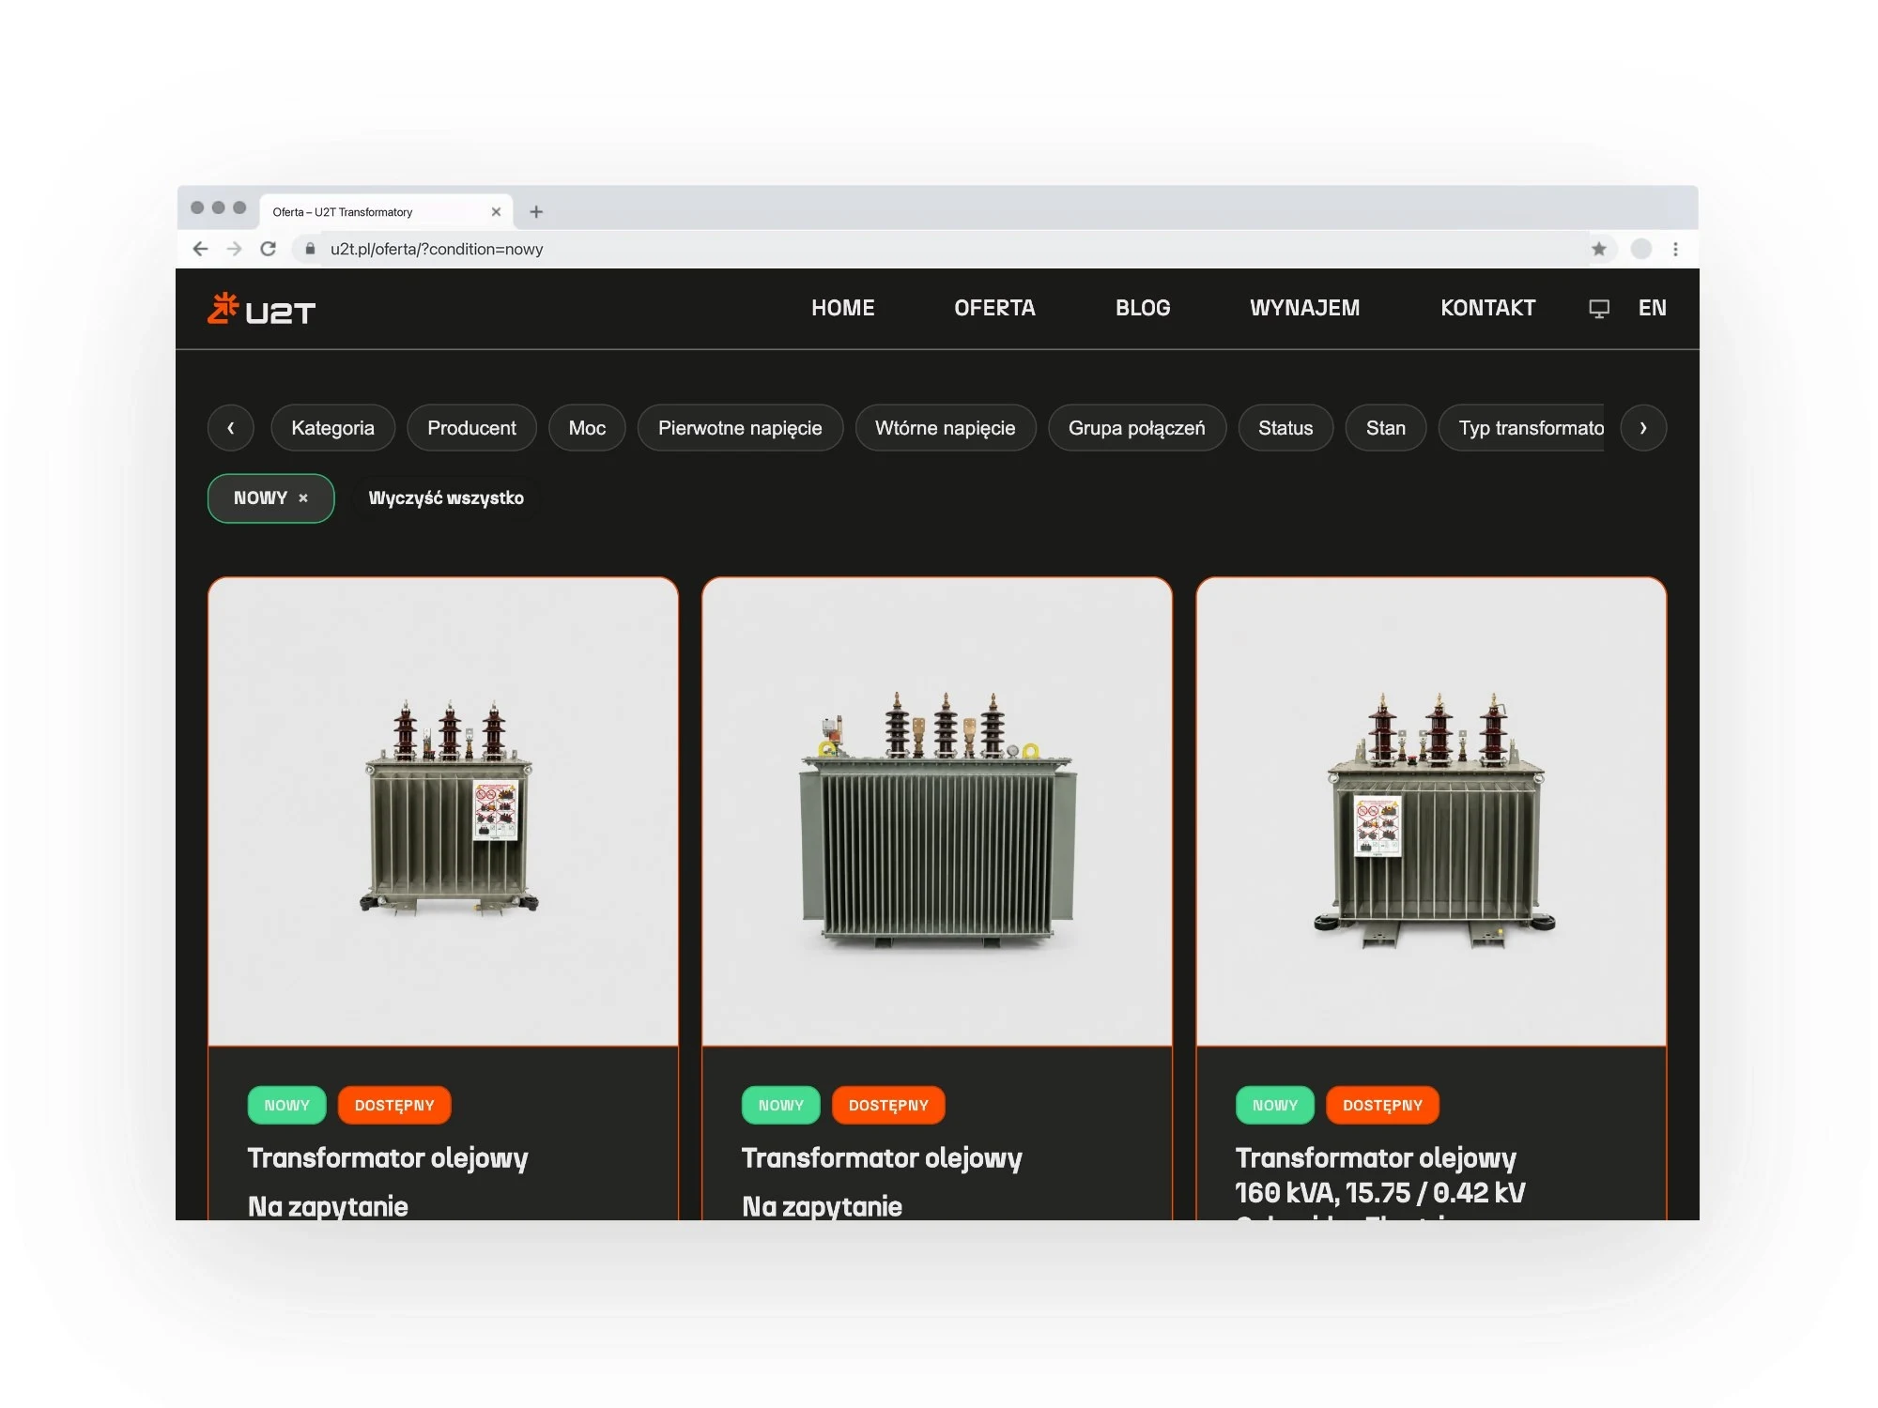1878x1408 pixels.
Task: Open the browser three-dot menu
Action: point(1675,249)
